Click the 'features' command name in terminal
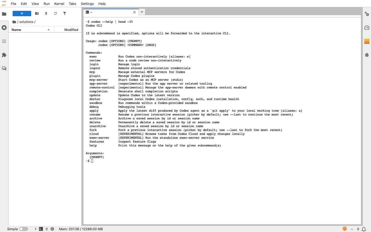Viewport: 371px width, 232px height. [x=97, y=142]
